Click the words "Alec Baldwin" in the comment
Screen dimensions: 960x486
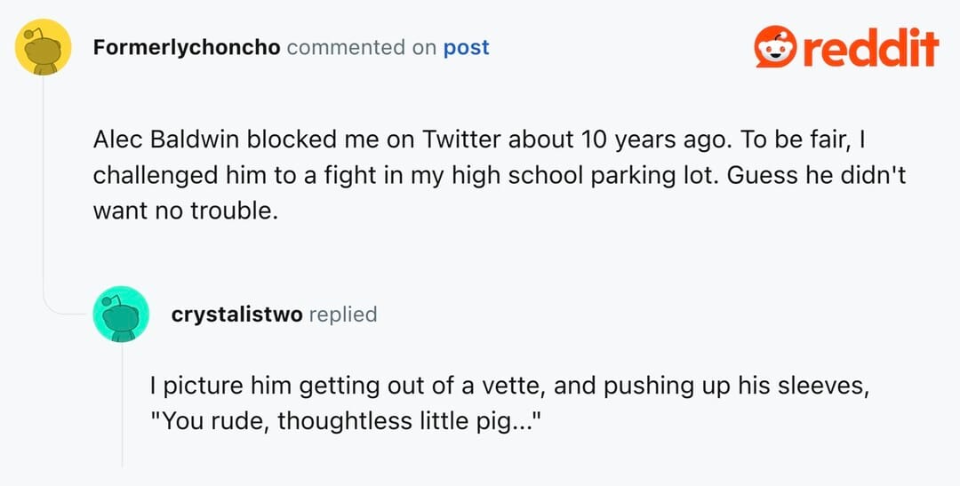pos(166,140)
